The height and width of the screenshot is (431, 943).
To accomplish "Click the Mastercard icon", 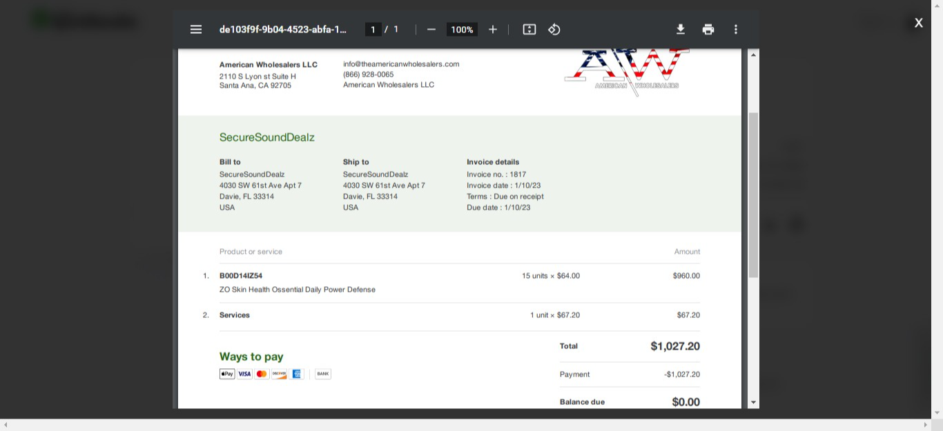I will pyautogui.click(x=262, y=374).
